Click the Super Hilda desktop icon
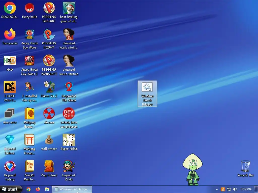The width and height of the screenshot is (258, 193). (x=69, y=142)
